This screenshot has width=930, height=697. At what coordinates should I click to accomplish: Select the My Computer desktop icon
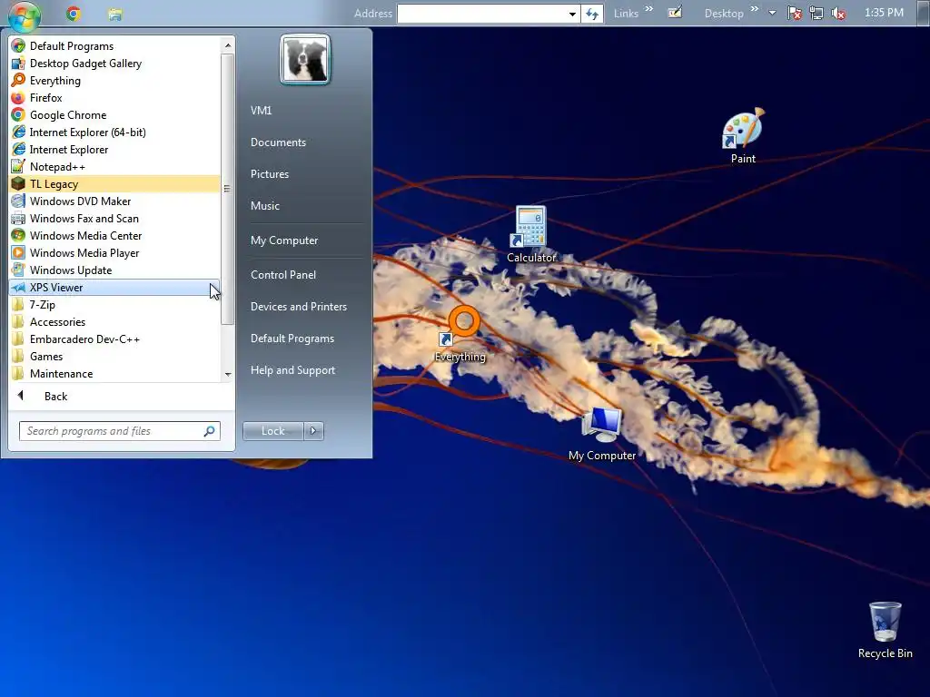[602, 434]
